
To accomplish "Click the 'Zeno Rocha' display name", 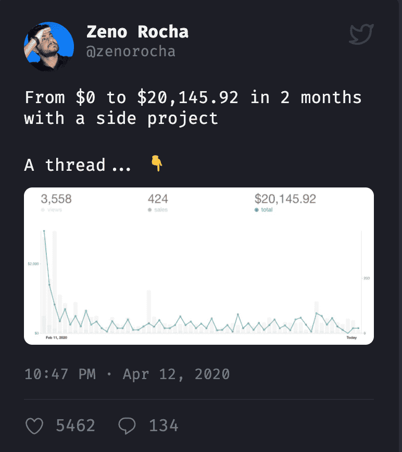I will 137,32.
